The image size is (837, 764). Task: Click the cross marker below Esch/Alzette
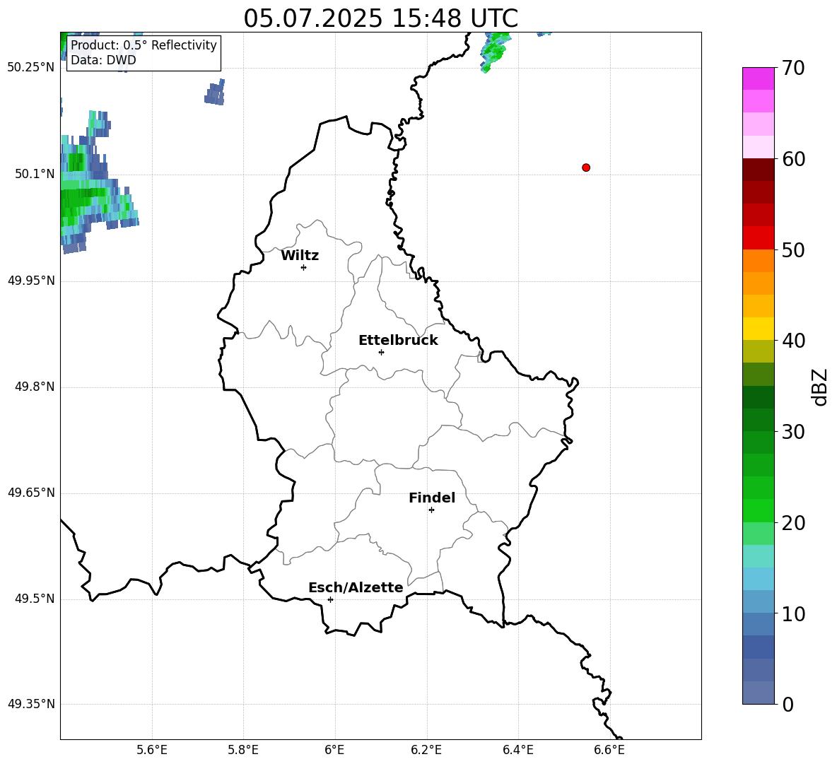pyautogui.click(x=330, y=599)
